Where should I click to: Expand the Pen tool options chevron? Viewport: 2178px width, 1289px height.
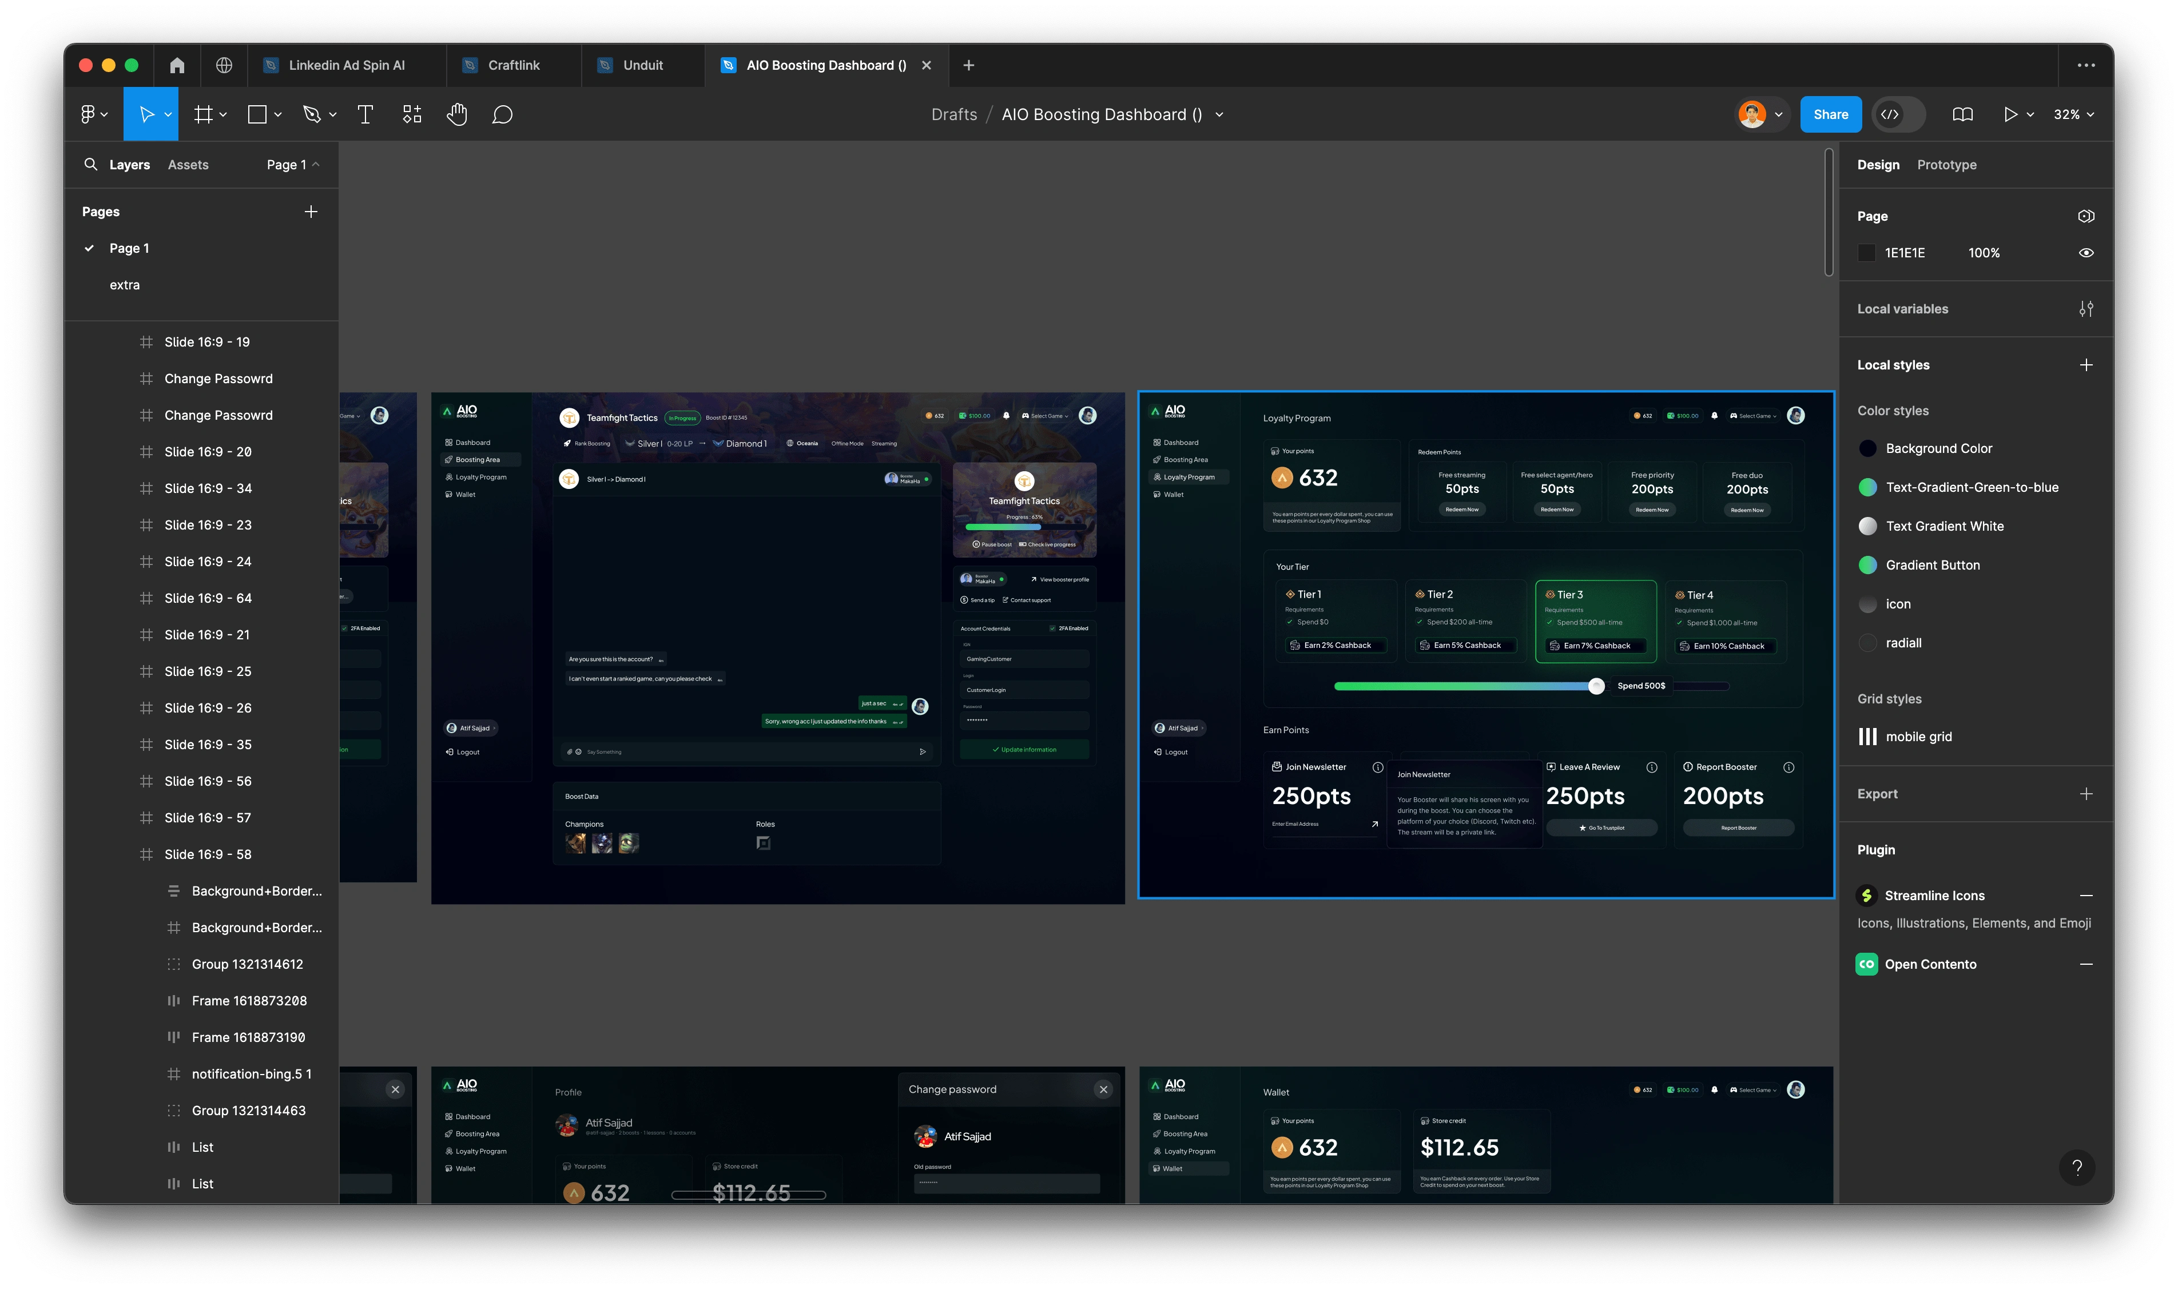pyautogui.click(x=333, y=114)
